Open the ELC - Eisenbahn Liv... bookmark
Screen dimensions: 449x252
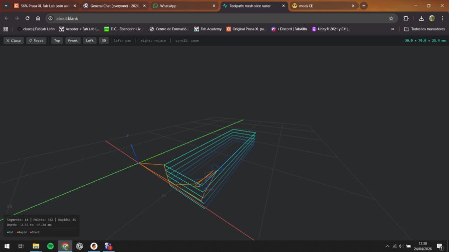click(x=124, y=29)
